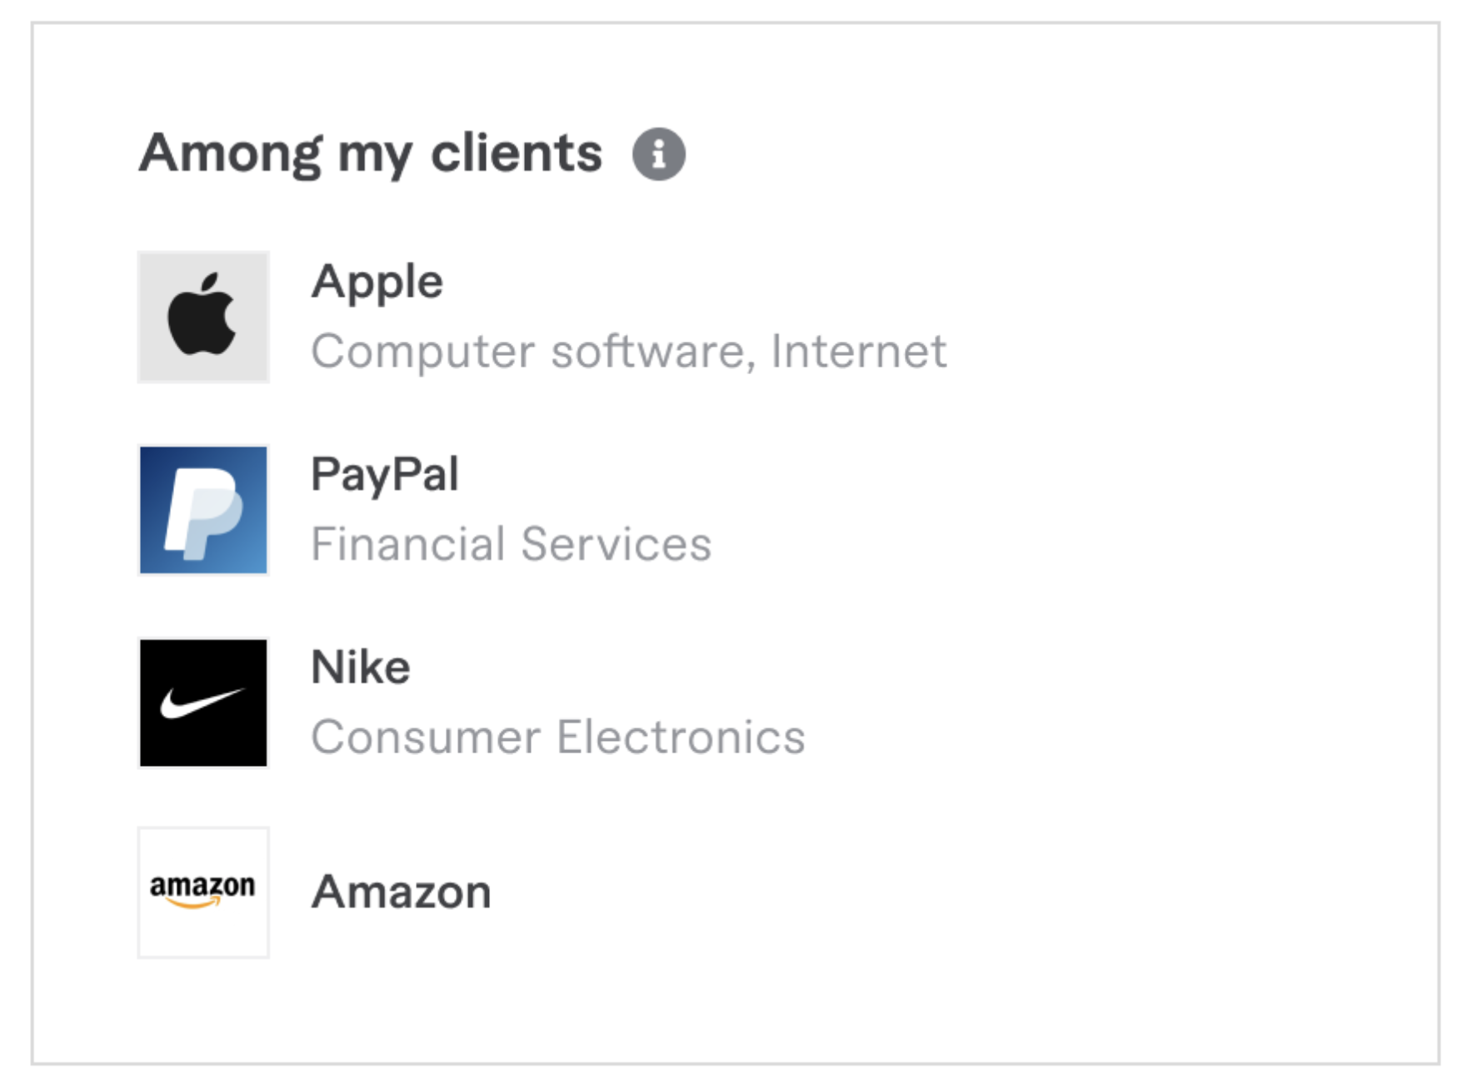Image resolution: width=1463 pixels, height=1085 pixels.
Task: Click the word "Consumer" under Nike
Action: pyautogui.click(x=426, y=737)
